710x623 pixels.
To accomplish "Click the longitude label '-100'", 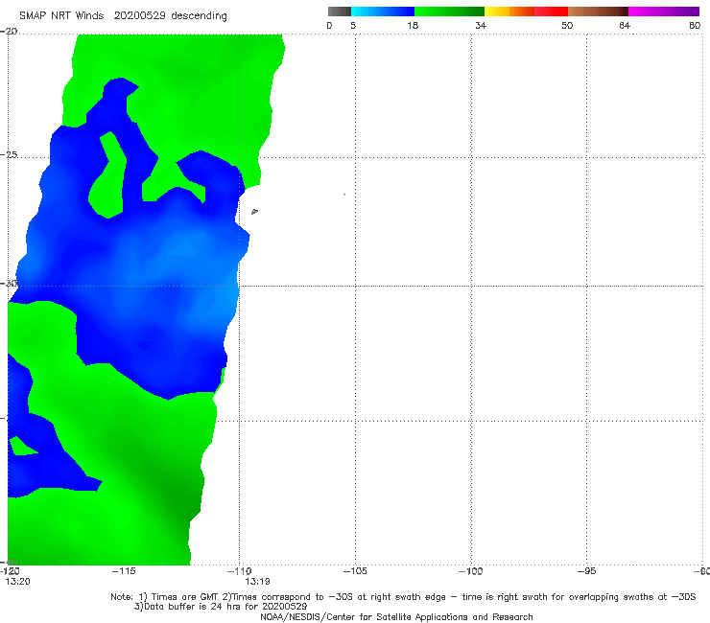I will (x=470, y=571).
